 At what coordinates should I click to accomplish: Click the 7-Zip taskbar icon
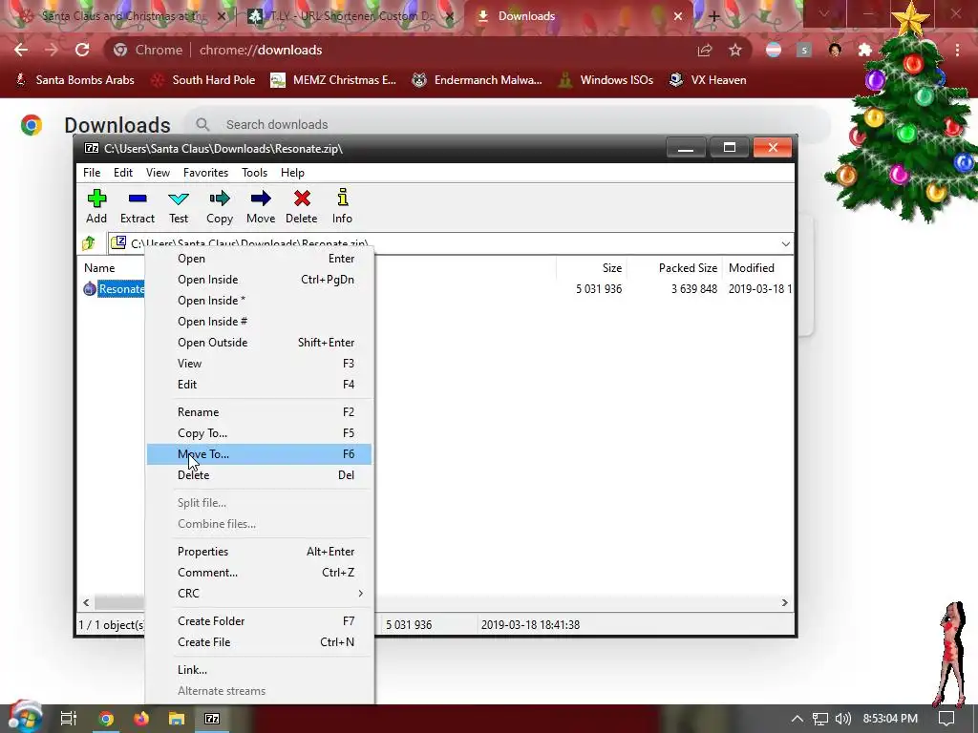point(212,719)
